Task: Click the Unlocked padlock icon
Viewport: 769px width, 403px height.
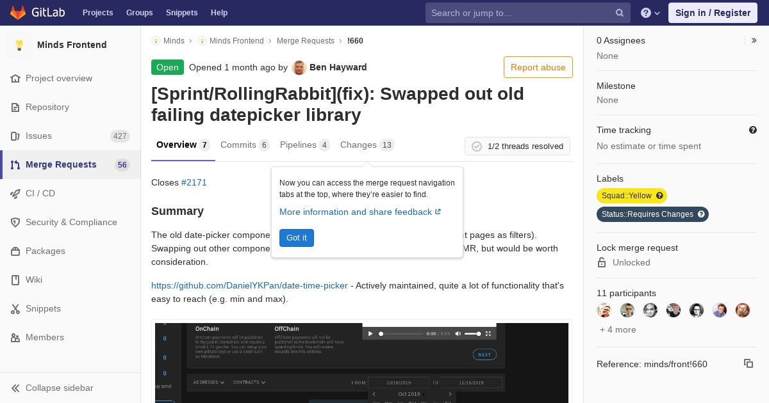Action: [602, 262]
